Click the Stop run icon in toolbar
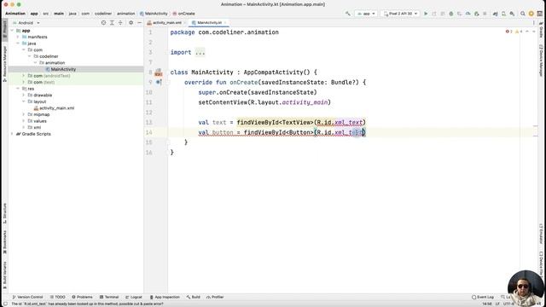Viewport: 546px width, 307px height. point(485,14)
